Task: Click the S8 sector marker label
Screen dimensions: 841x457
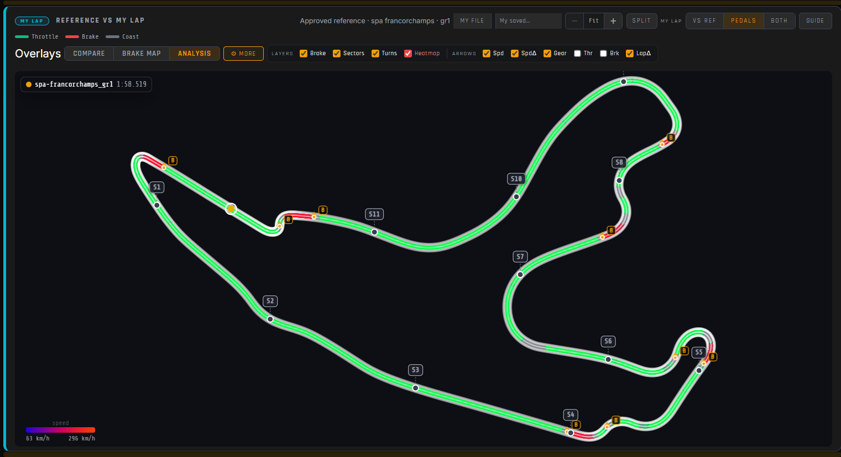Action: click(x=619, y=162)
